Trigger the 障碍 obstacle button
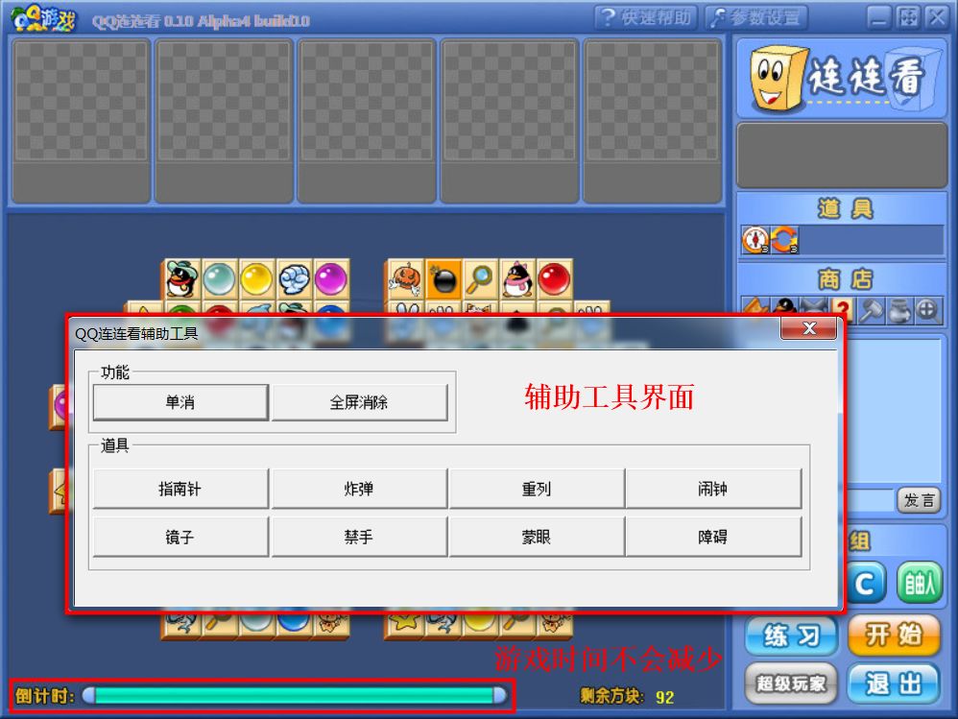The image size is (958, 719). tap(713, 537)
